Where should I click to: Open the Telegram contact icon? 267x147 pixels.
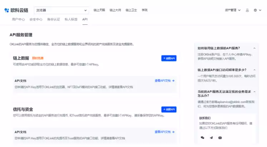tap(211, 138)
